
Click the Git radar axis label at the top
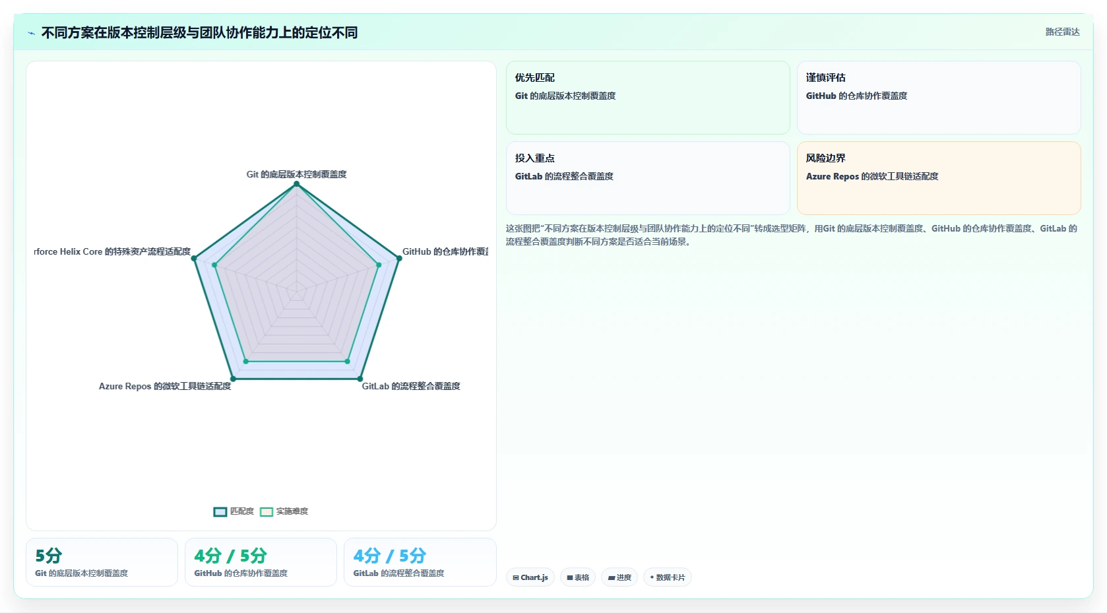(297, 174)
